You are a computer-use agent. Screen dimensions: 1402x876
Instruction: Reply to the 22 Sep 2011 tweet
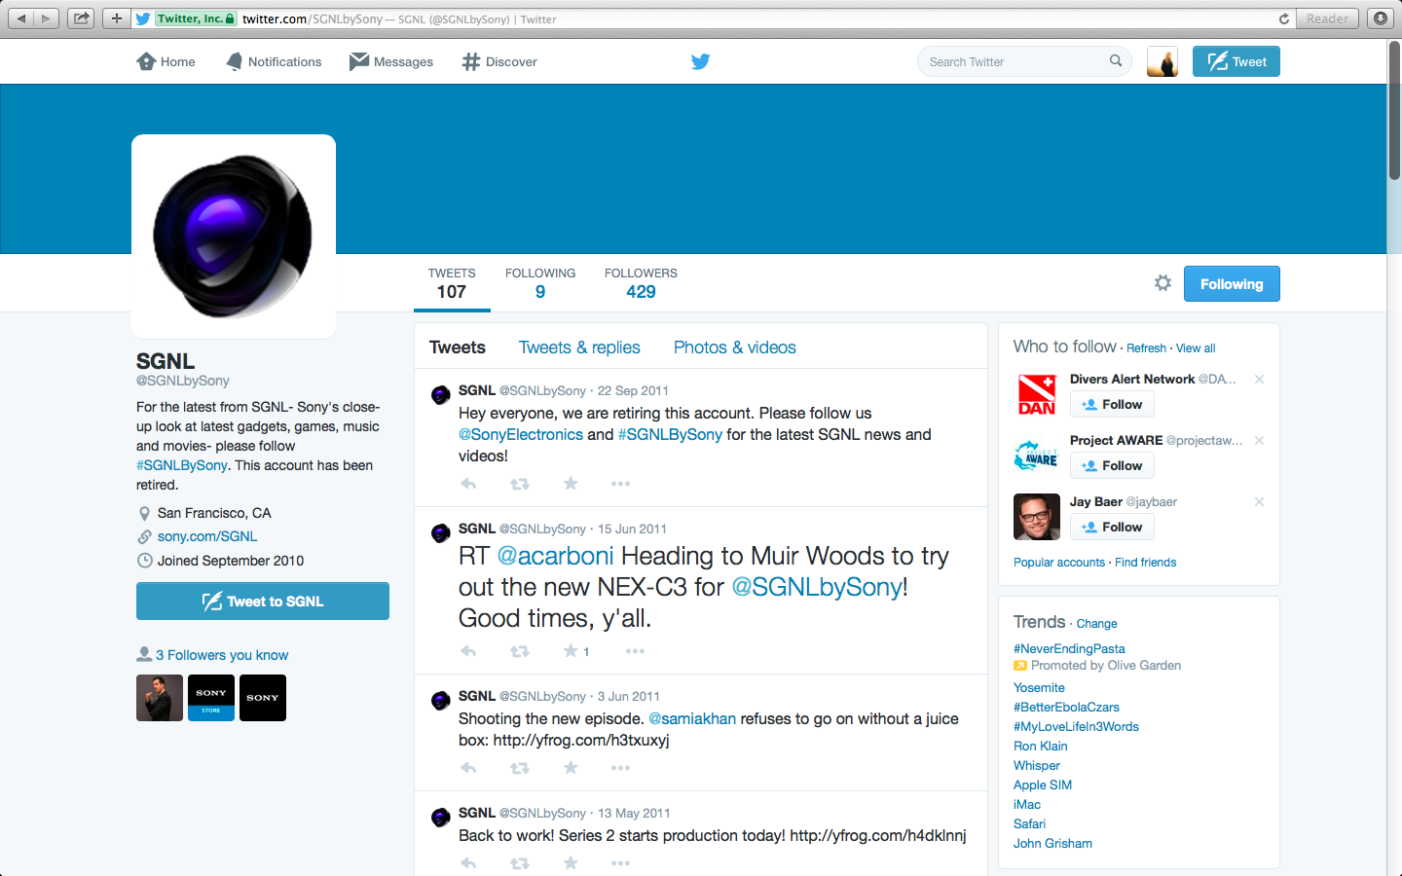[x=468, y=484]
